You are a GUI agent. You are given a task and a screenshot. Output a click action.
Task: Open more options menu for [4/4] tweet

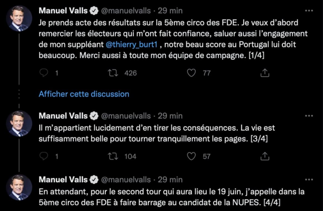coord(309,180)
